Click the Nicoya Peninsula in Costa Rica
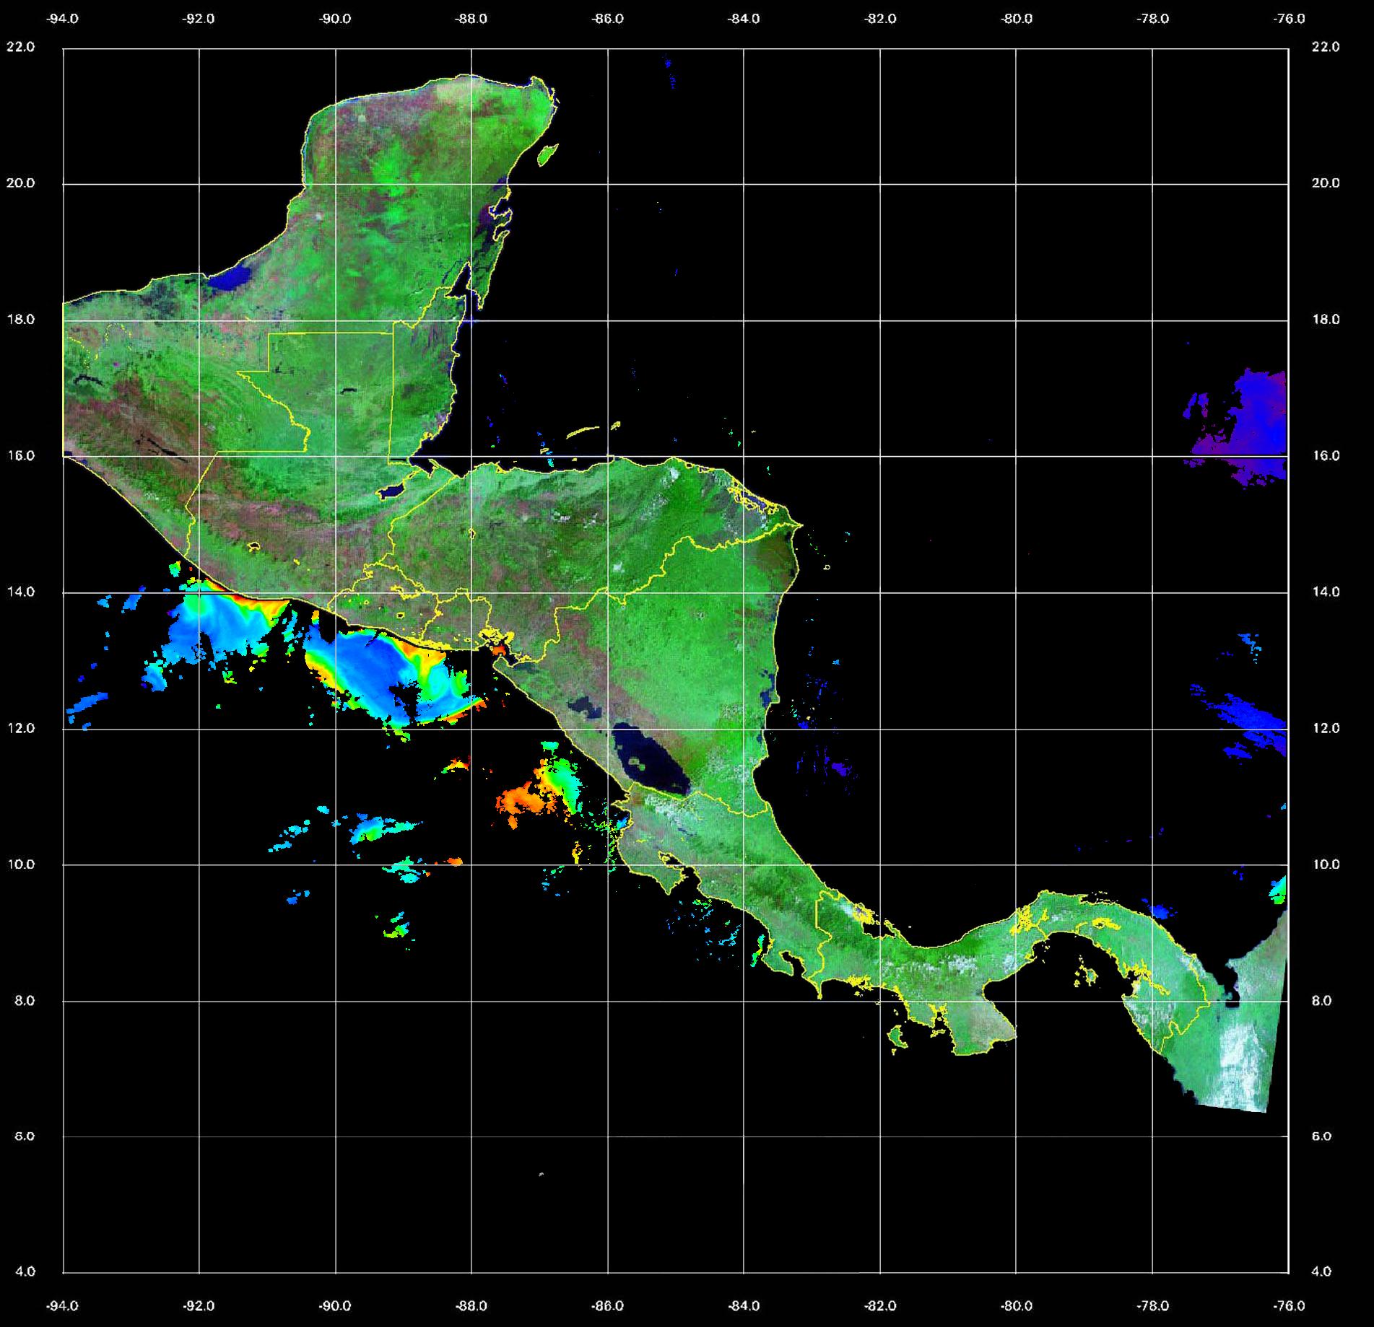Screen dimensions: 1374x1327 pyautogui.click(x=653, y=870)
